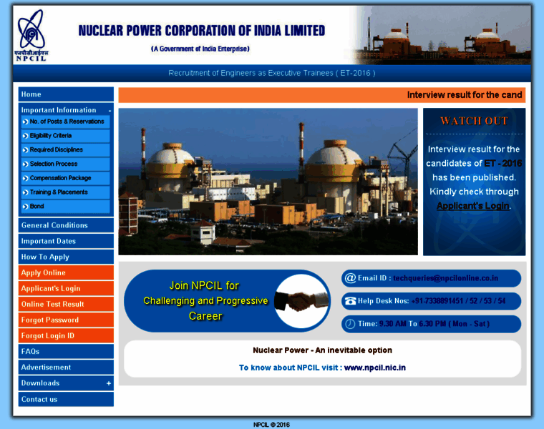The image size is (544, 429).
Task: Expand the Downloads menu with plus sign
Action: point(109,383)
